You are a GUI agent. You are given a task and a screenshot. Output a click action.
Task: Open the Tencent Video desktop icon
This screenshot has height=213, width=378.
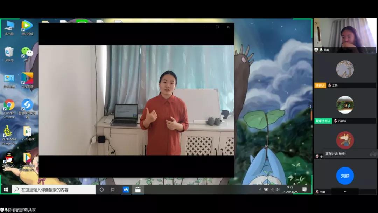point(27,26)
